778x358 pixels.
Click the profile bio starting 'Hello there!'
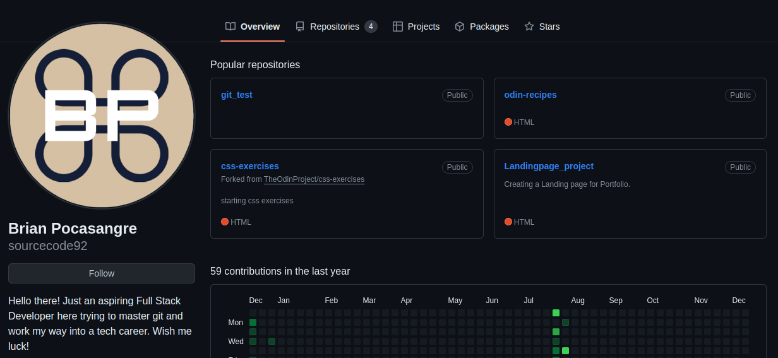(x=100, y=324)
